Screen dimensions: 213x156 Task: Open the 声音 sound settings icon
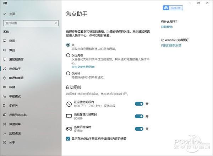[x=5, y=50]
